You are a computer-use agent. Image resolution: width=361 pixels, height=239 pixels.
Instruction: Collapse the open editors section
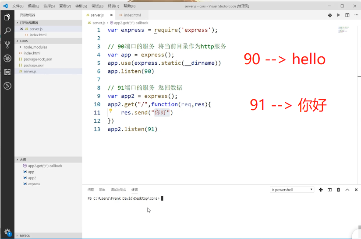[x=48, y=23]
